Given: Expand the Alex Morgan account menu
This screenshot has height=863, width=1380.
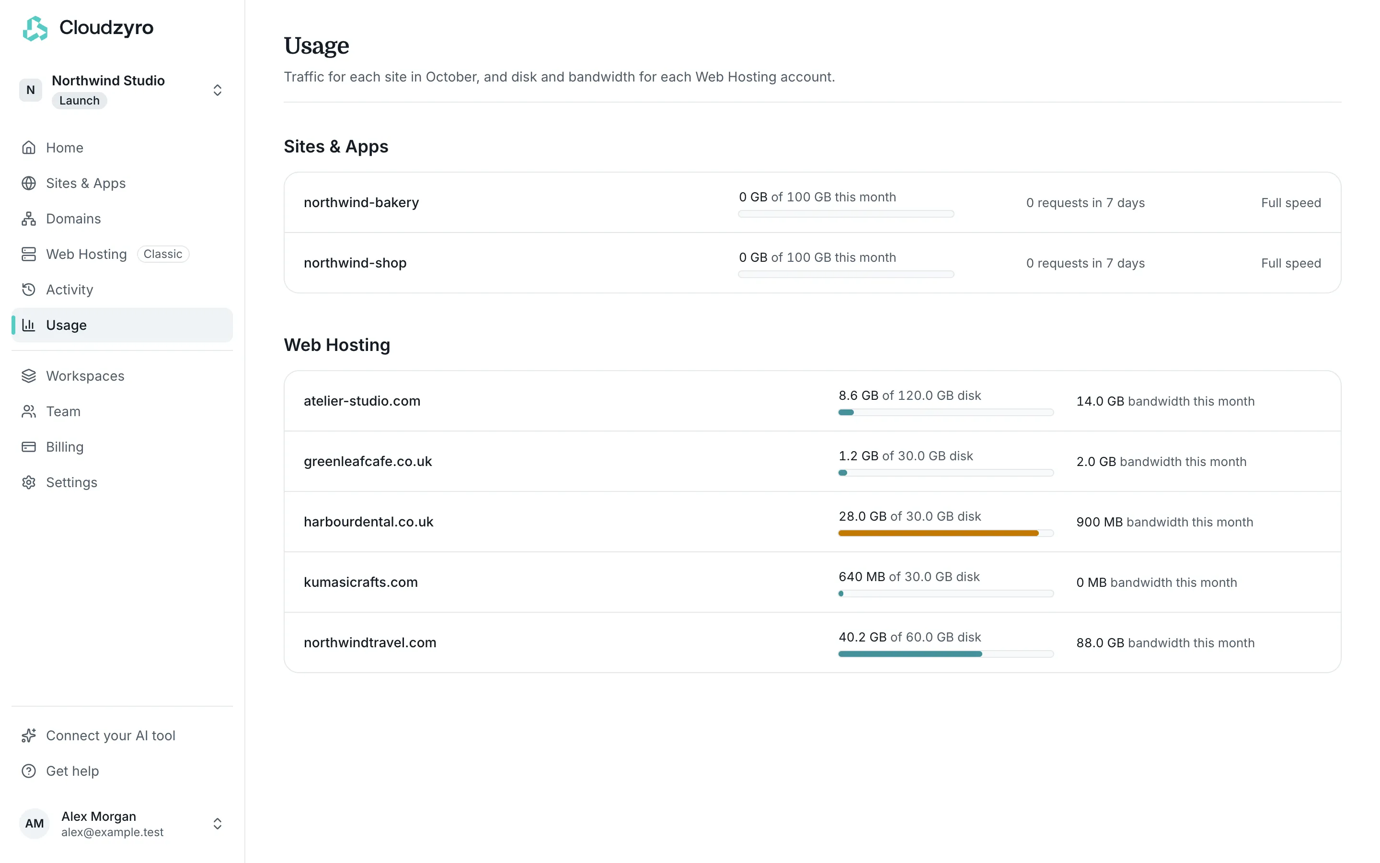Looking at the screenshot, I should coord(217,823).
